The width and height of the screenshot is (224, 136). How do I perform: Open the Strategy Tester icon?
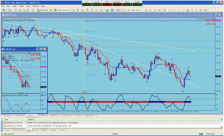[33, 10]
